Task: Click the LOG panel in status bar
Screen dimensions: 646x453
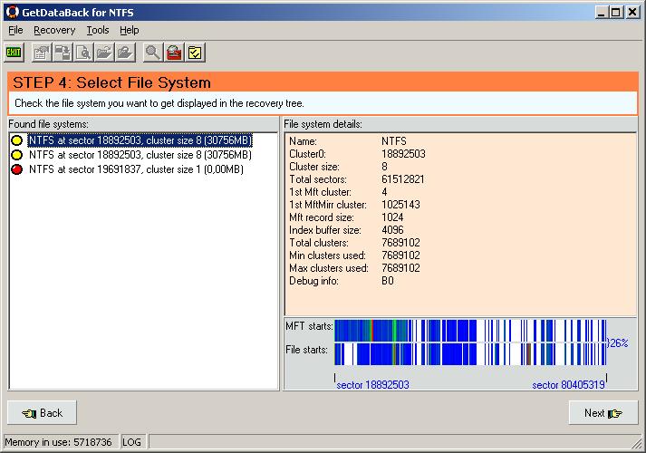Action: click(132, 442)
